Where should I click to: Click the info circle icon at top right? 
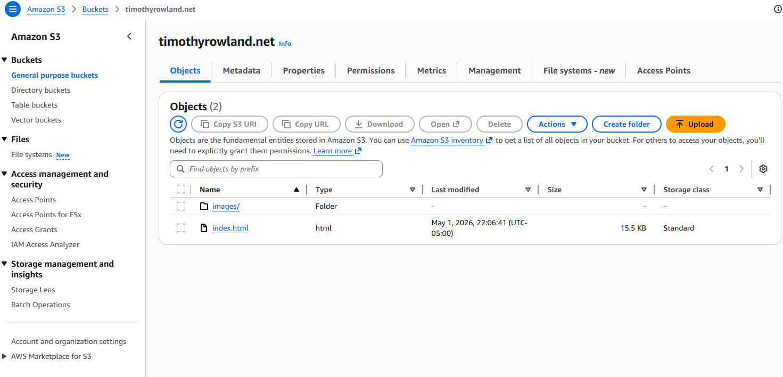778,9
